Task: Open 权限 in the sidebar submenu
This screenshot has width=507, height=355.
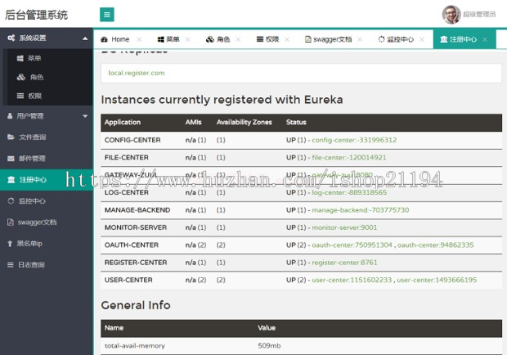Action: pyautogui.click(x=35, y=96)
